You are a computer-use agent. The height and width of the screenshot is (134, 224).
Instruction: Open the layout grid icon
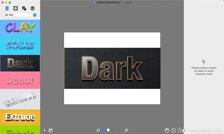click(x=51, y=130)
